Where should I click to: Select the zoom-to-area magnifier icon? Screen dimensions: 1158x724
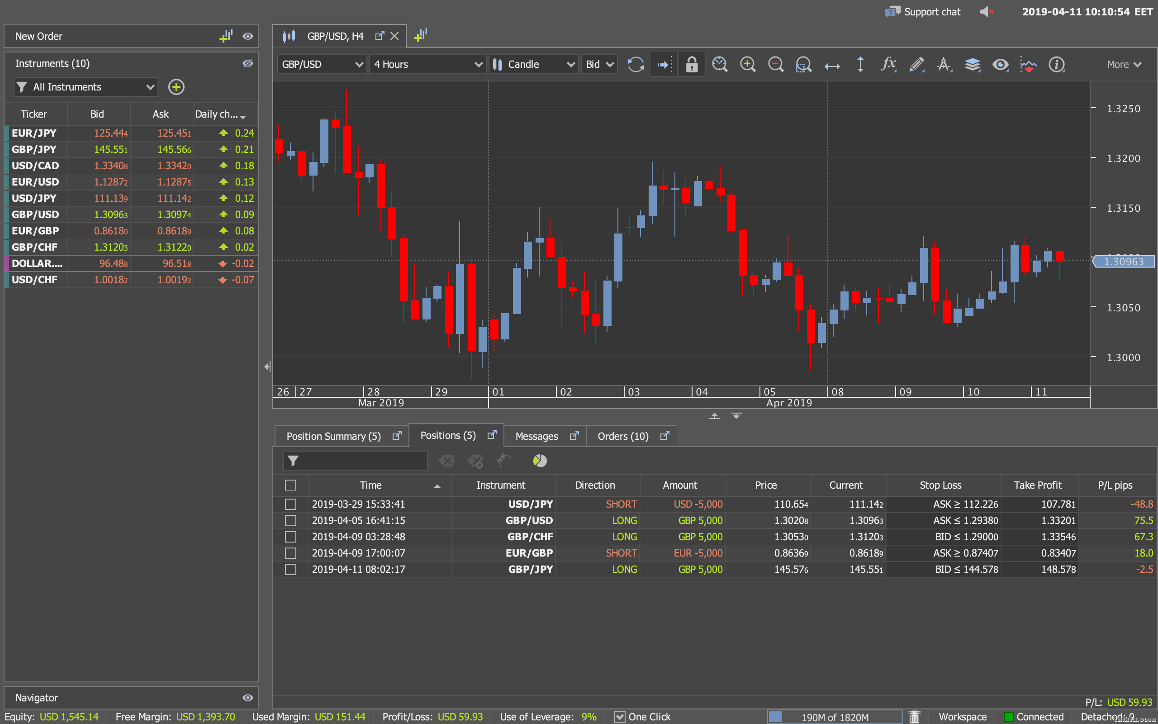pyautogui.click(x=803, y=64)
